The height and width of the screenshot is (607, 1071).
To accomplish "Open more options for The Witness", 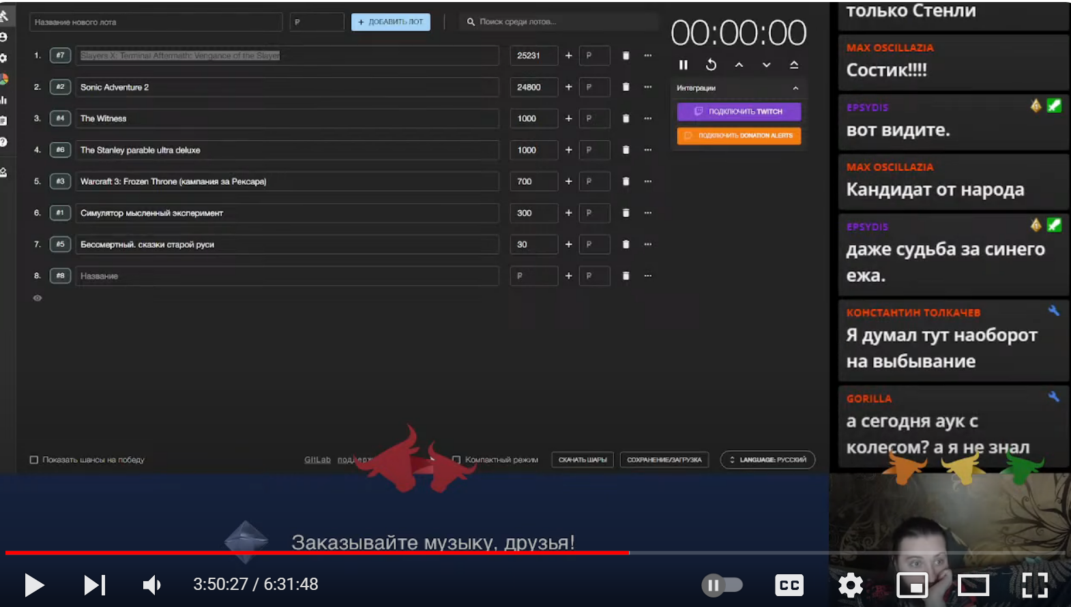I will coord(648,118).
